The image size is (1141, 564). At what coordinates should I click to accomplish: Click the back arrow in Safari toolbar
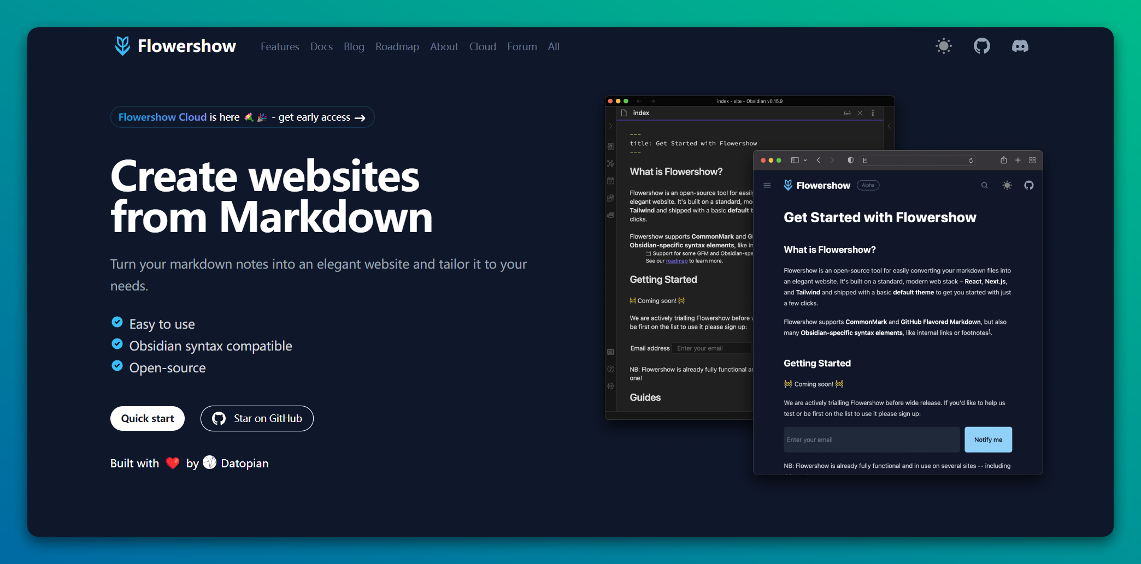(x=818, y=160)
